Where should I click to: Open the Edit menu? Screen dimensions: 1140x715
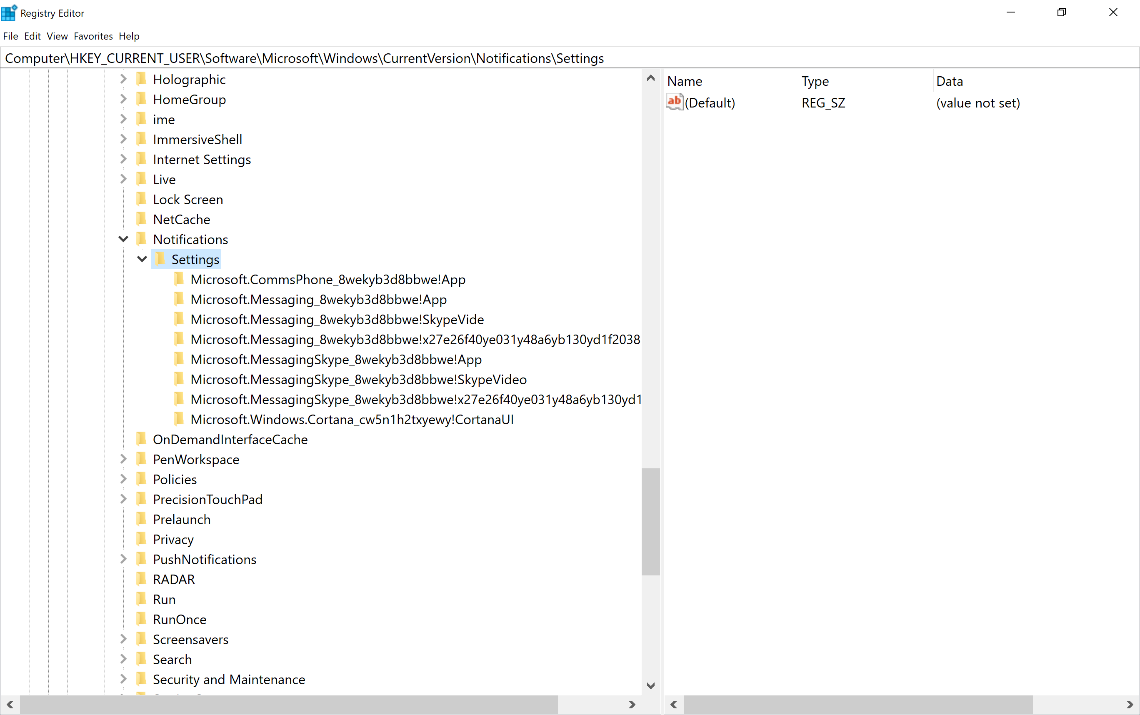[32, 36]
